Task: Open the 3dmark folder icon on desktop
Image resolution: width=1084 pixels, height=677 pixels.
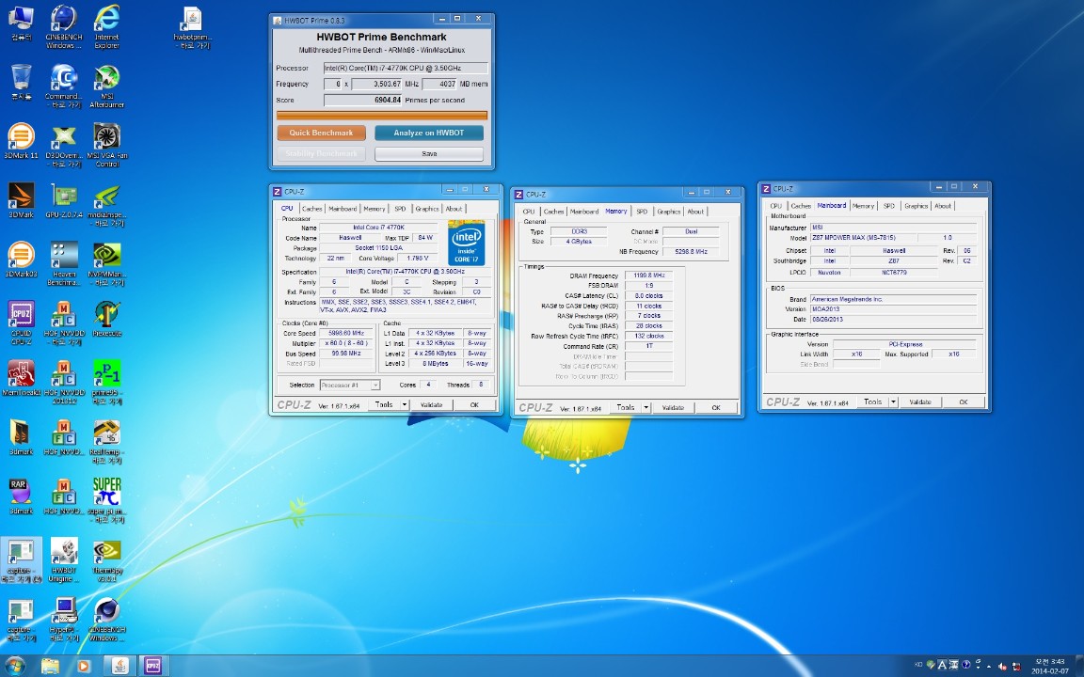Action: point(21,438)
